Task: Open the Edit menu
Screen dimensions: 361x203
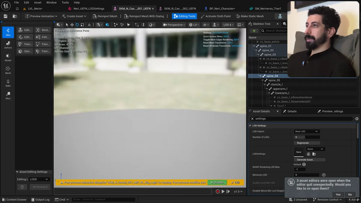Action: tap(26, 2)
